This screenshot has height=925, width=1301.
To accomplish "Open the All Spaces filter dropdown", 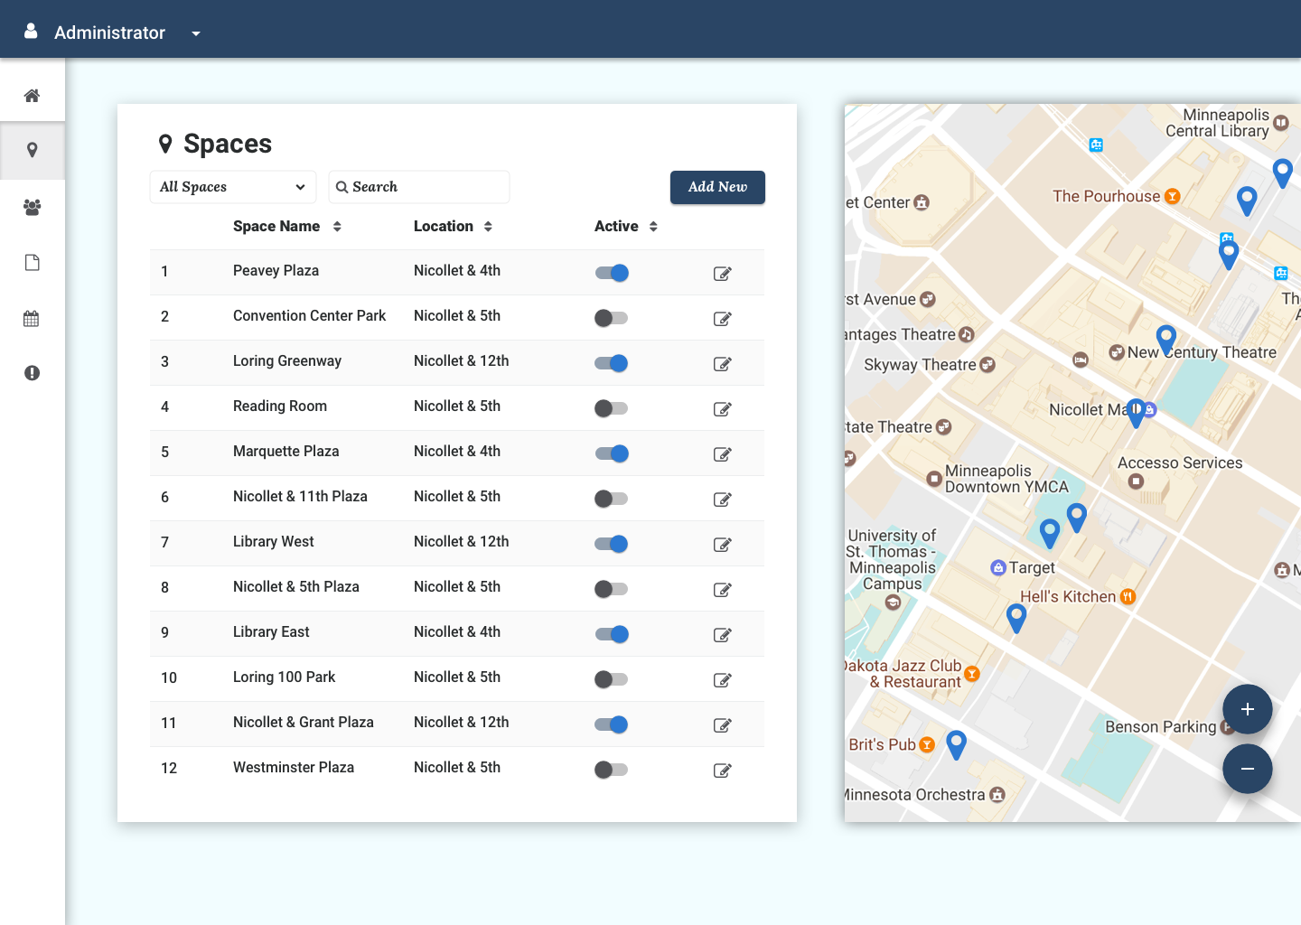I will 233,187.
